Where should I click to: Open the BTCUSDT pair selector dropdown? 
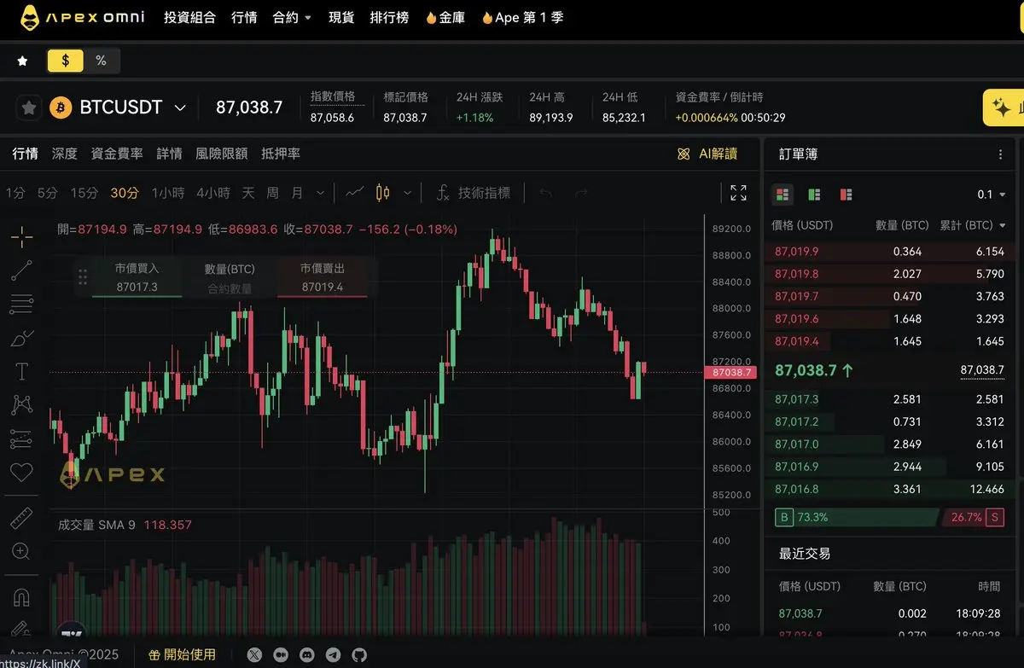[x=180, y=107]
